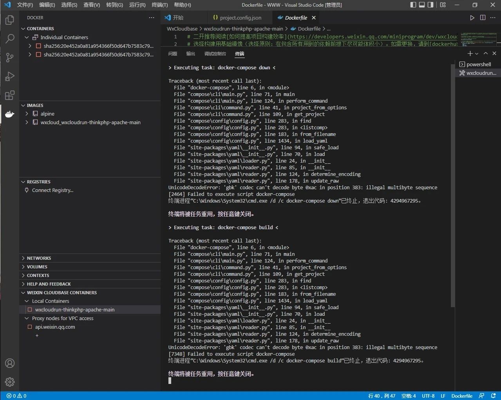Open the 帮助(H) menu
This screenshot has width=501, height=400.
183,5
